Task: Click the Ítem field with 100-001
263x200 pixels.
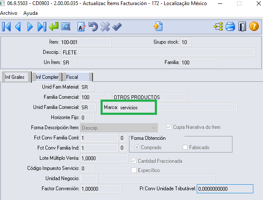Action: (x=86, y=42)
